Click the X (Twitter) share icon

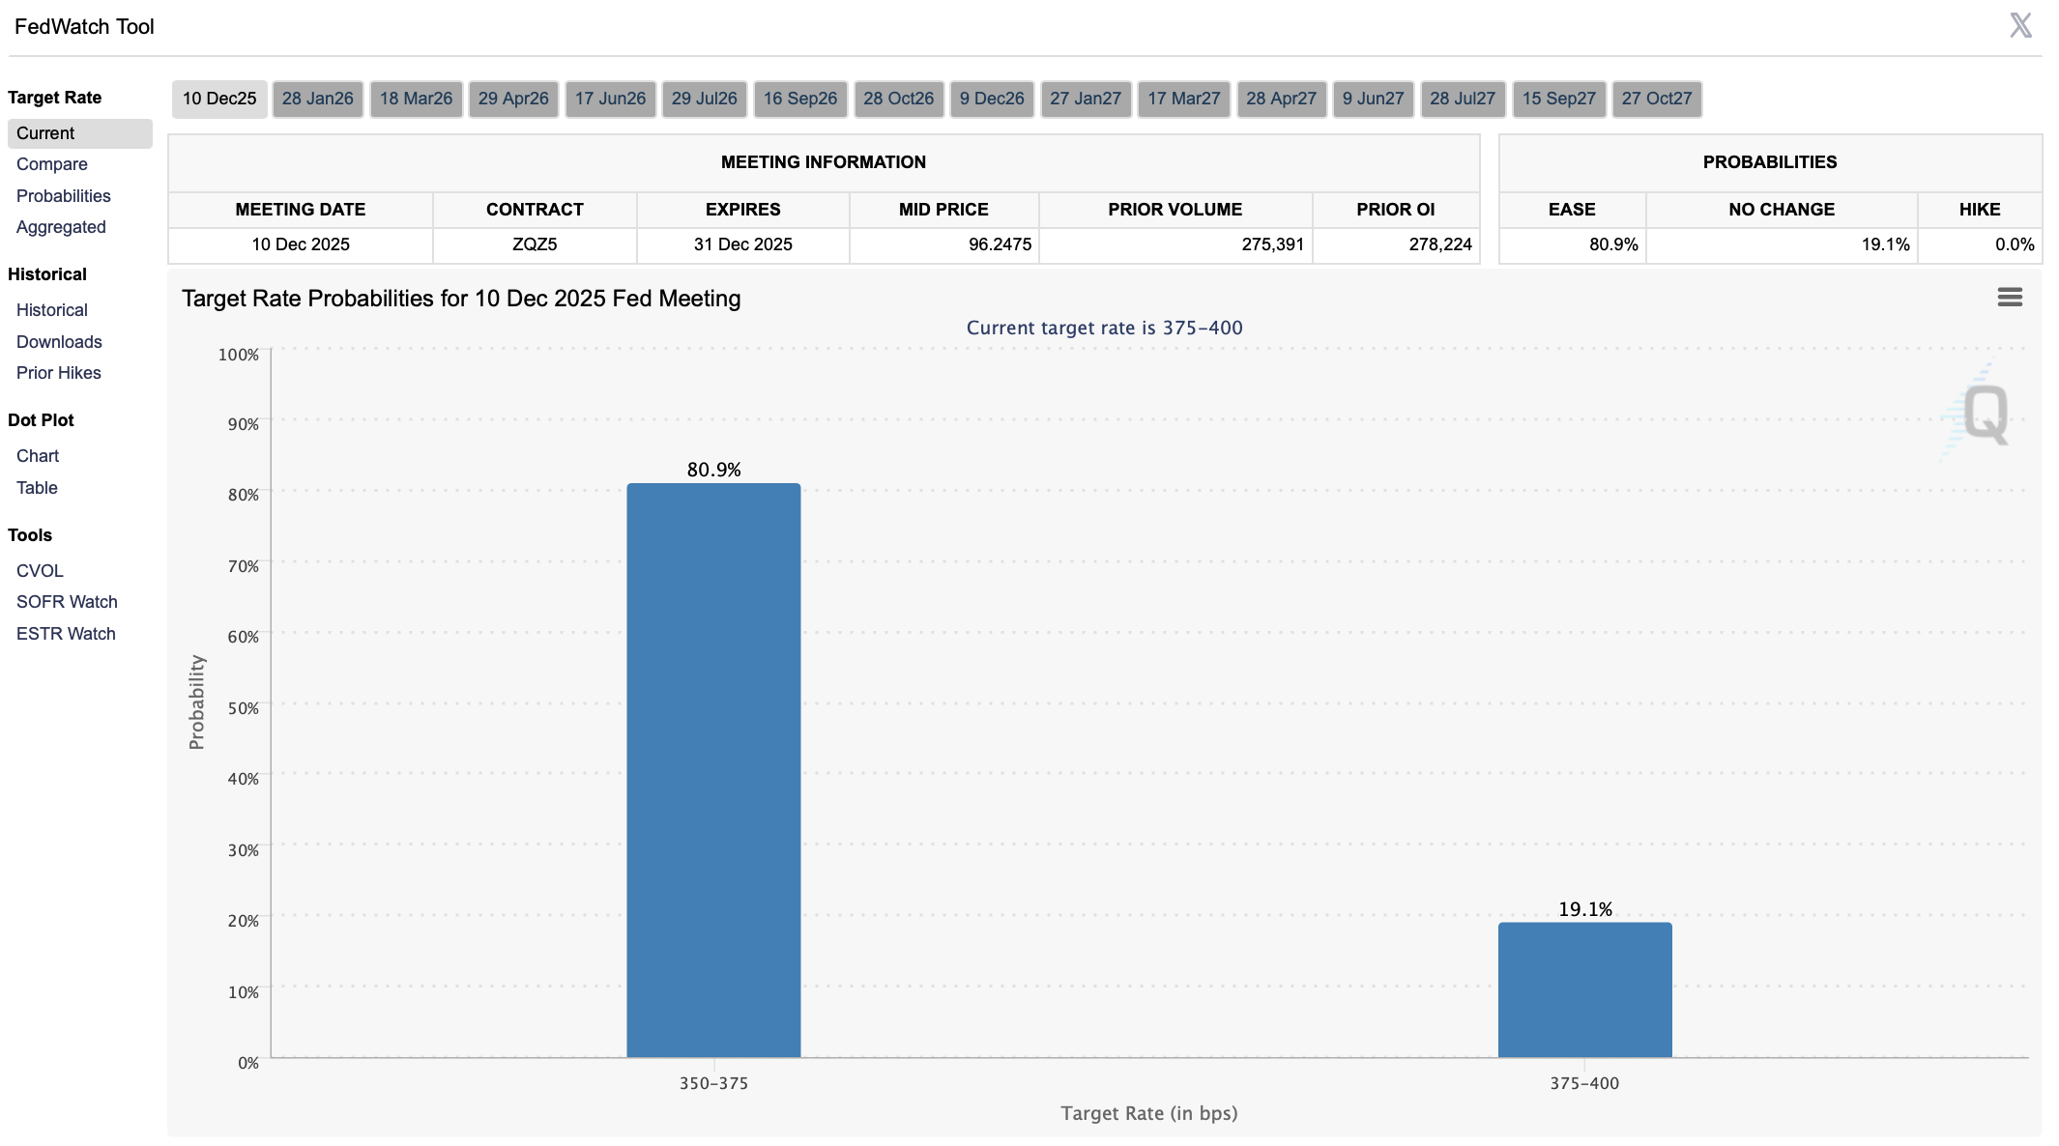pyautogui.click(x=2019, y=25)
